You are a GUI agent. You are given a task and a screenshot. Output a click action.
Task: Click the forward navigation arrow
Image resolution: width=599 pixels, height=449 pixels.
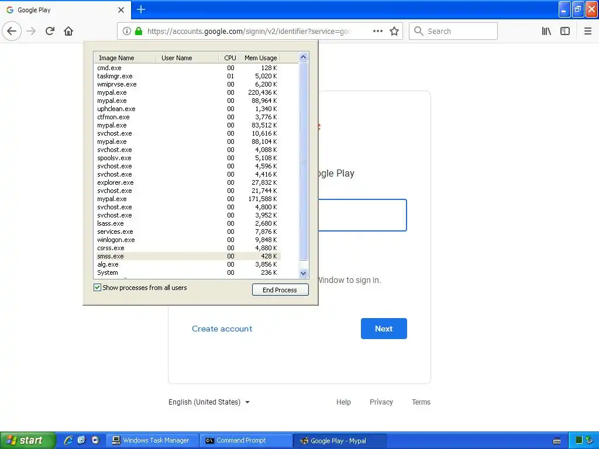(x=32, y=32)
